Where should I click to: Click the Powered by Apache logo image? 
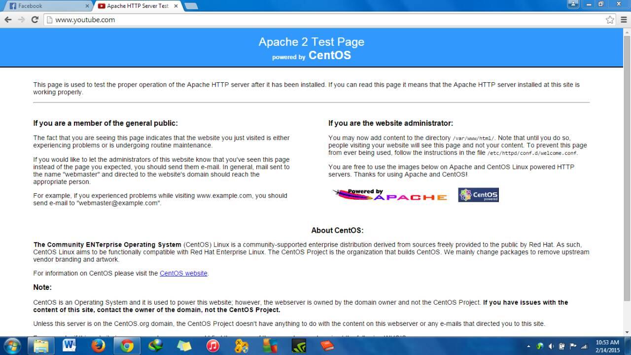pyautogui.click(x=389, y=195)
